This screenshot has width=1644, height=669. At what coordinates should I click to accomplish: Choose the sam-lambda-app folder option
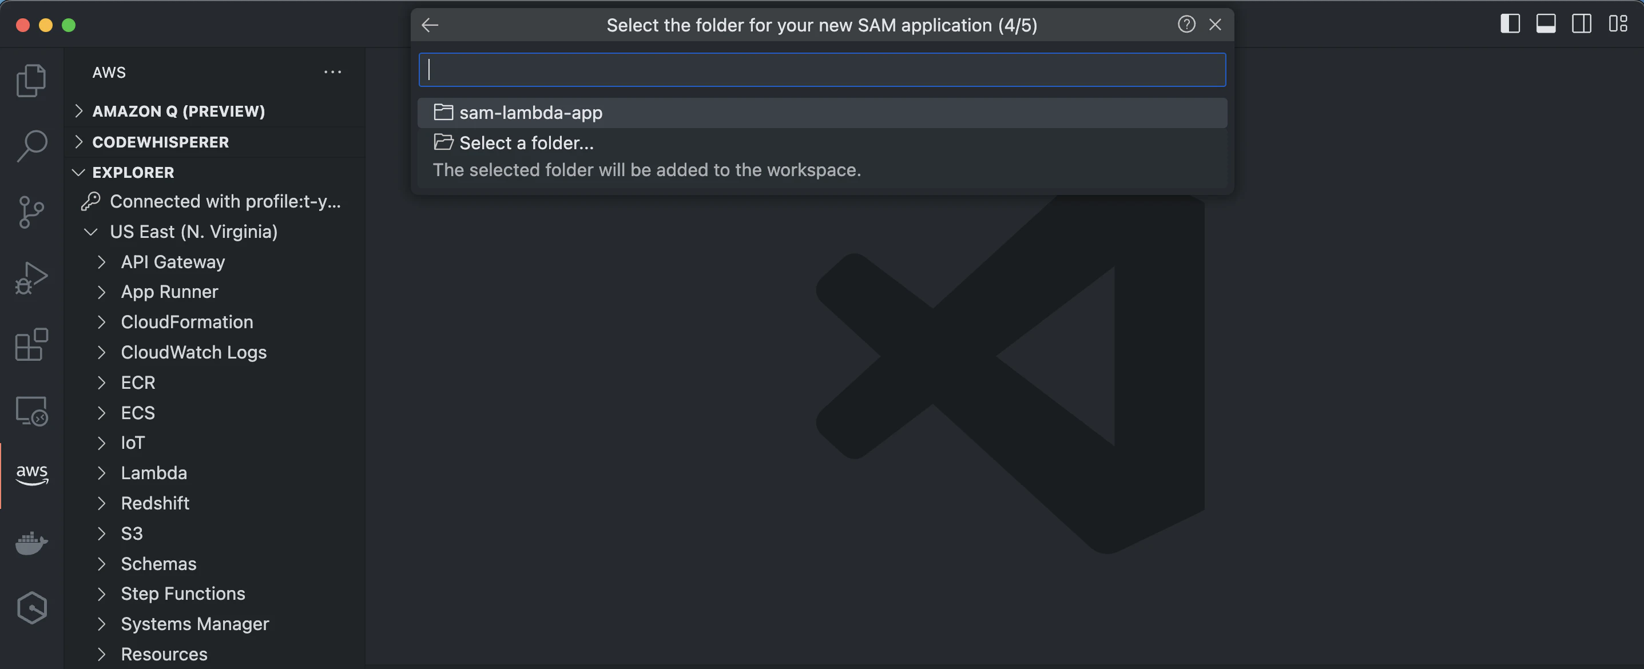(822, 113)
